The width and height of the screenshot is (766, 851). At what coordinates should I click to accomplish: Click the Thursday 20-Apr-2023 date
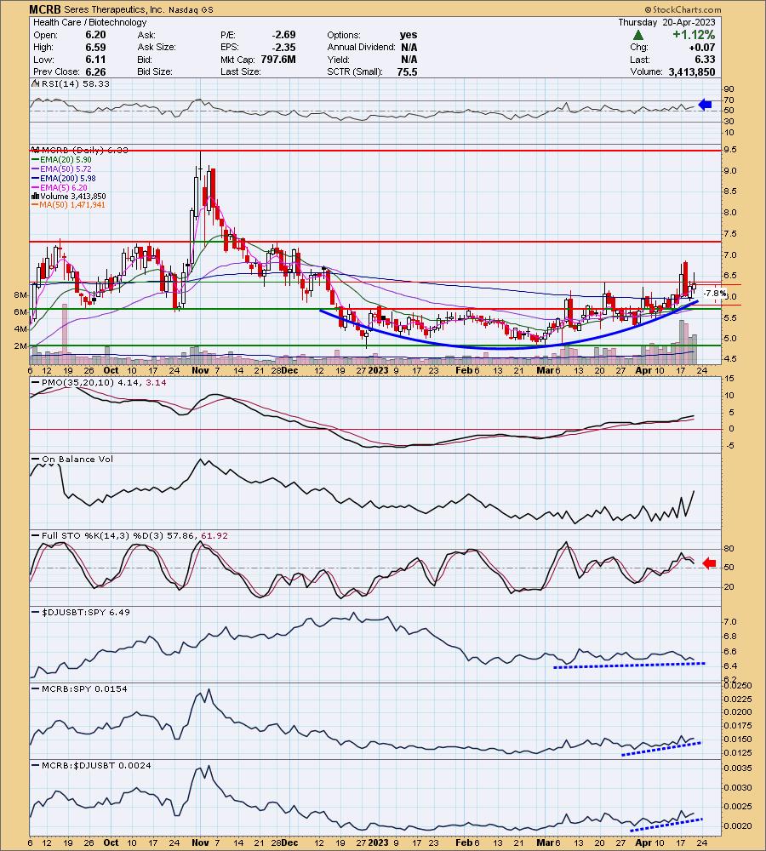point(666,22)
